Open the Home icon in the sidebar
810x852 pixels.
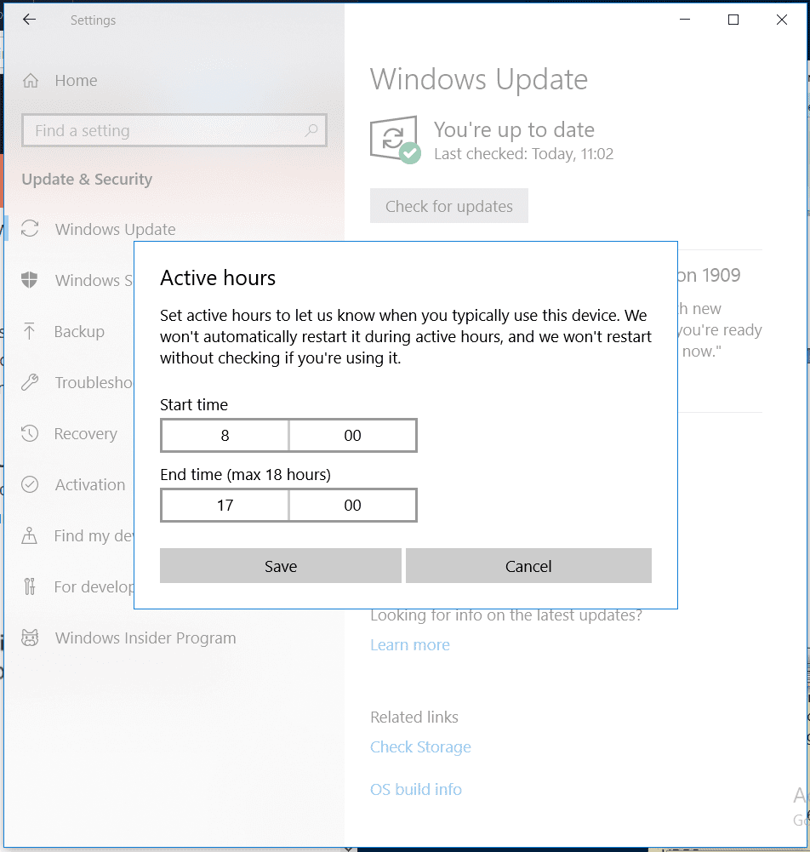(31, 80)
